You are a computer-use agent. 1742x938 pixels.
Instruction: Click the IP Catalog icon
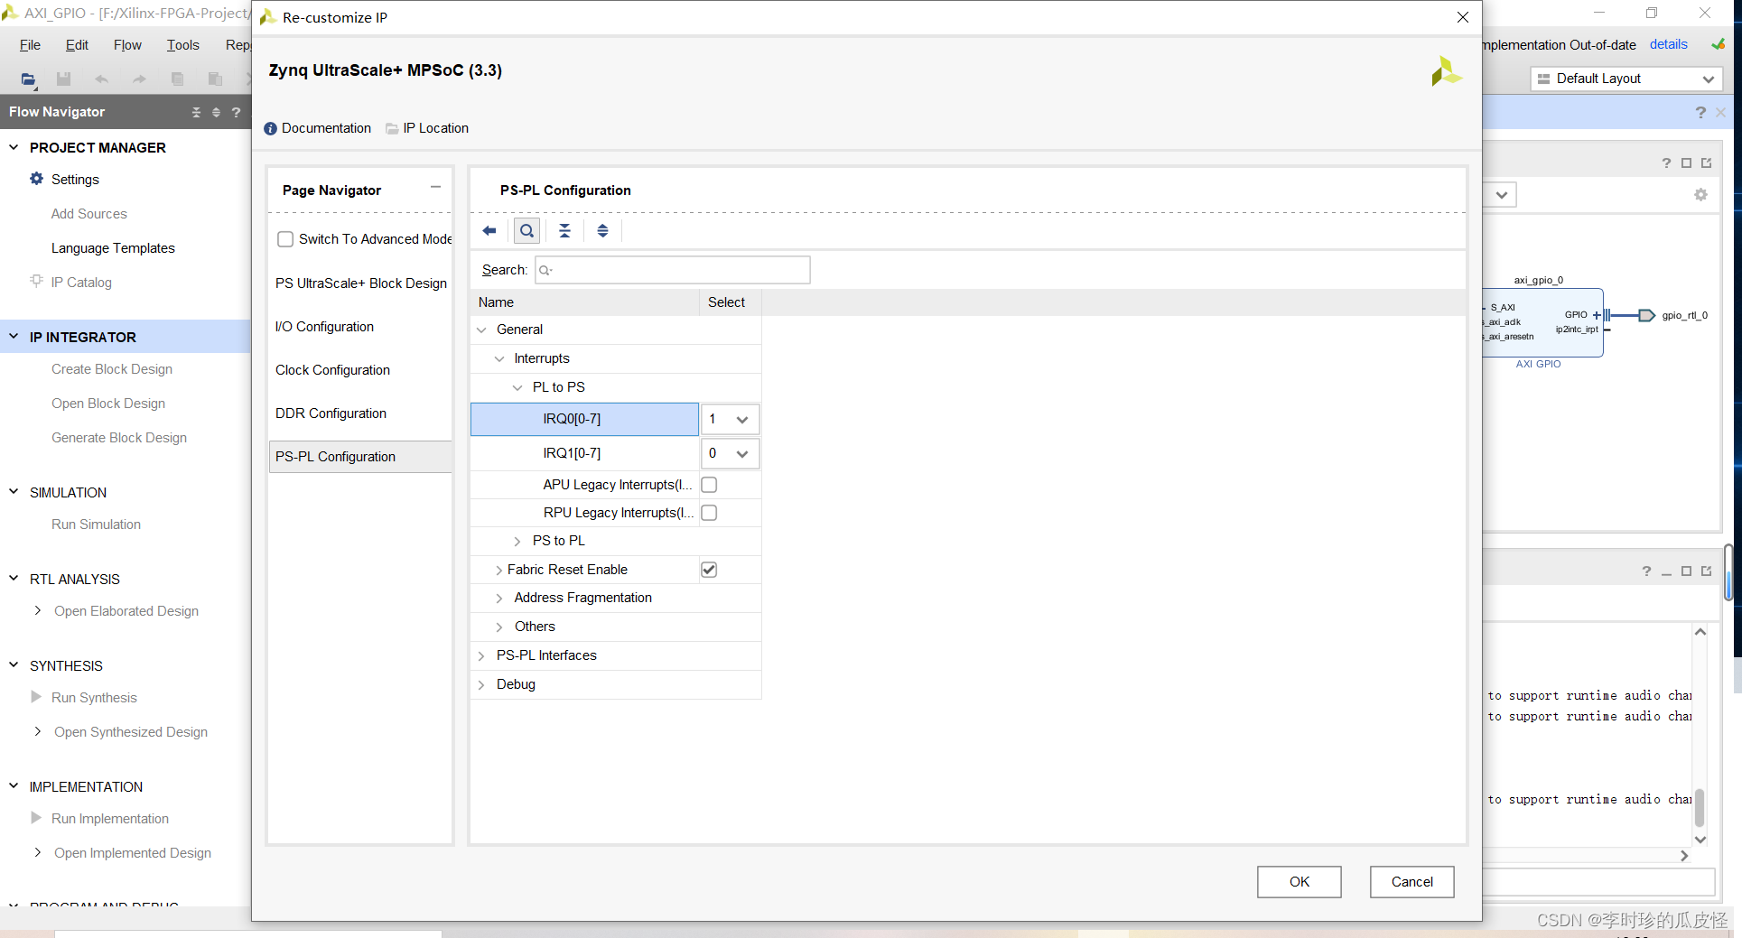coord(36,281)
